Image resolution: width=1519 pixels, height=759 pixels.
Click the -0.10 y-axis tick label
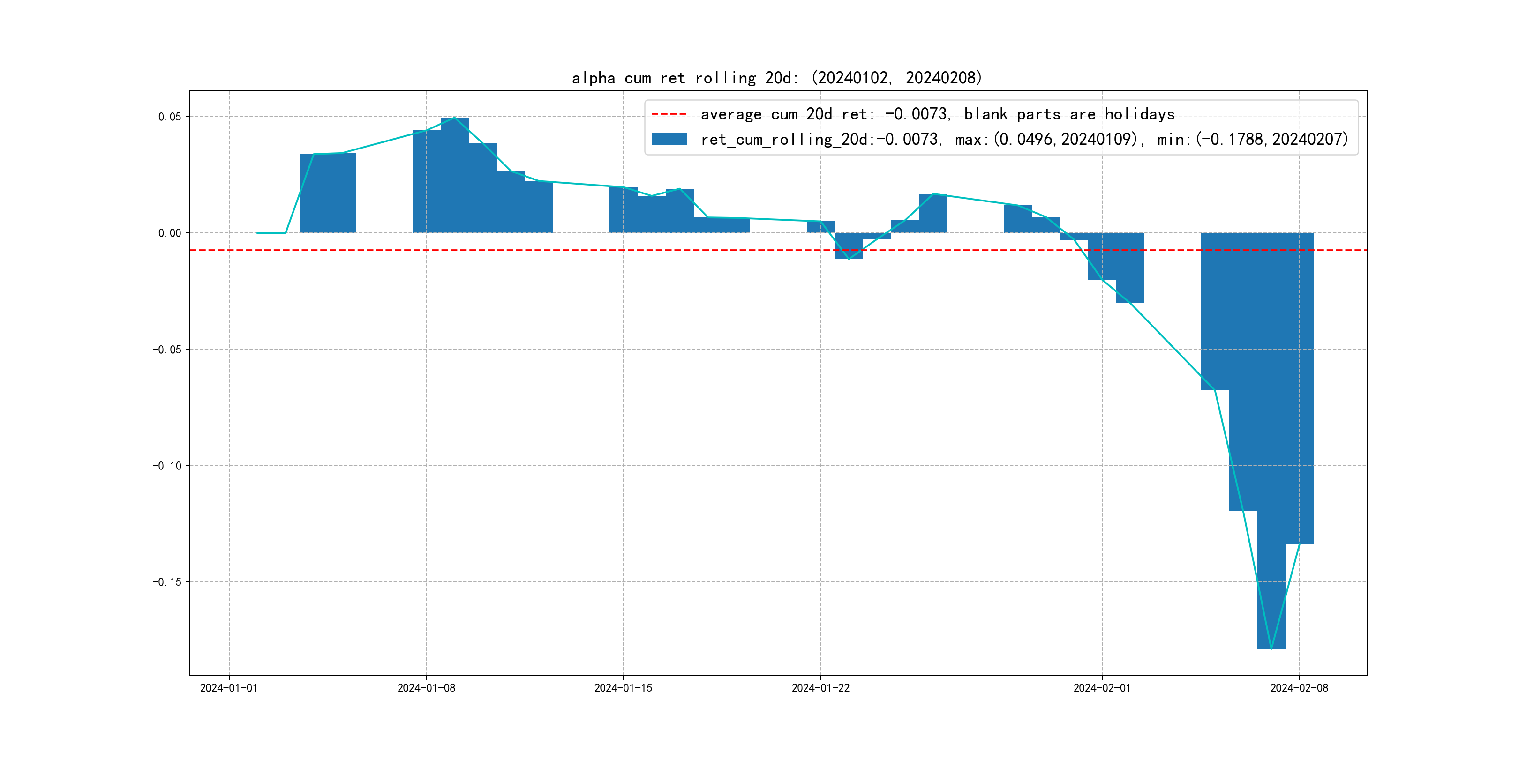tap(167, 466)
